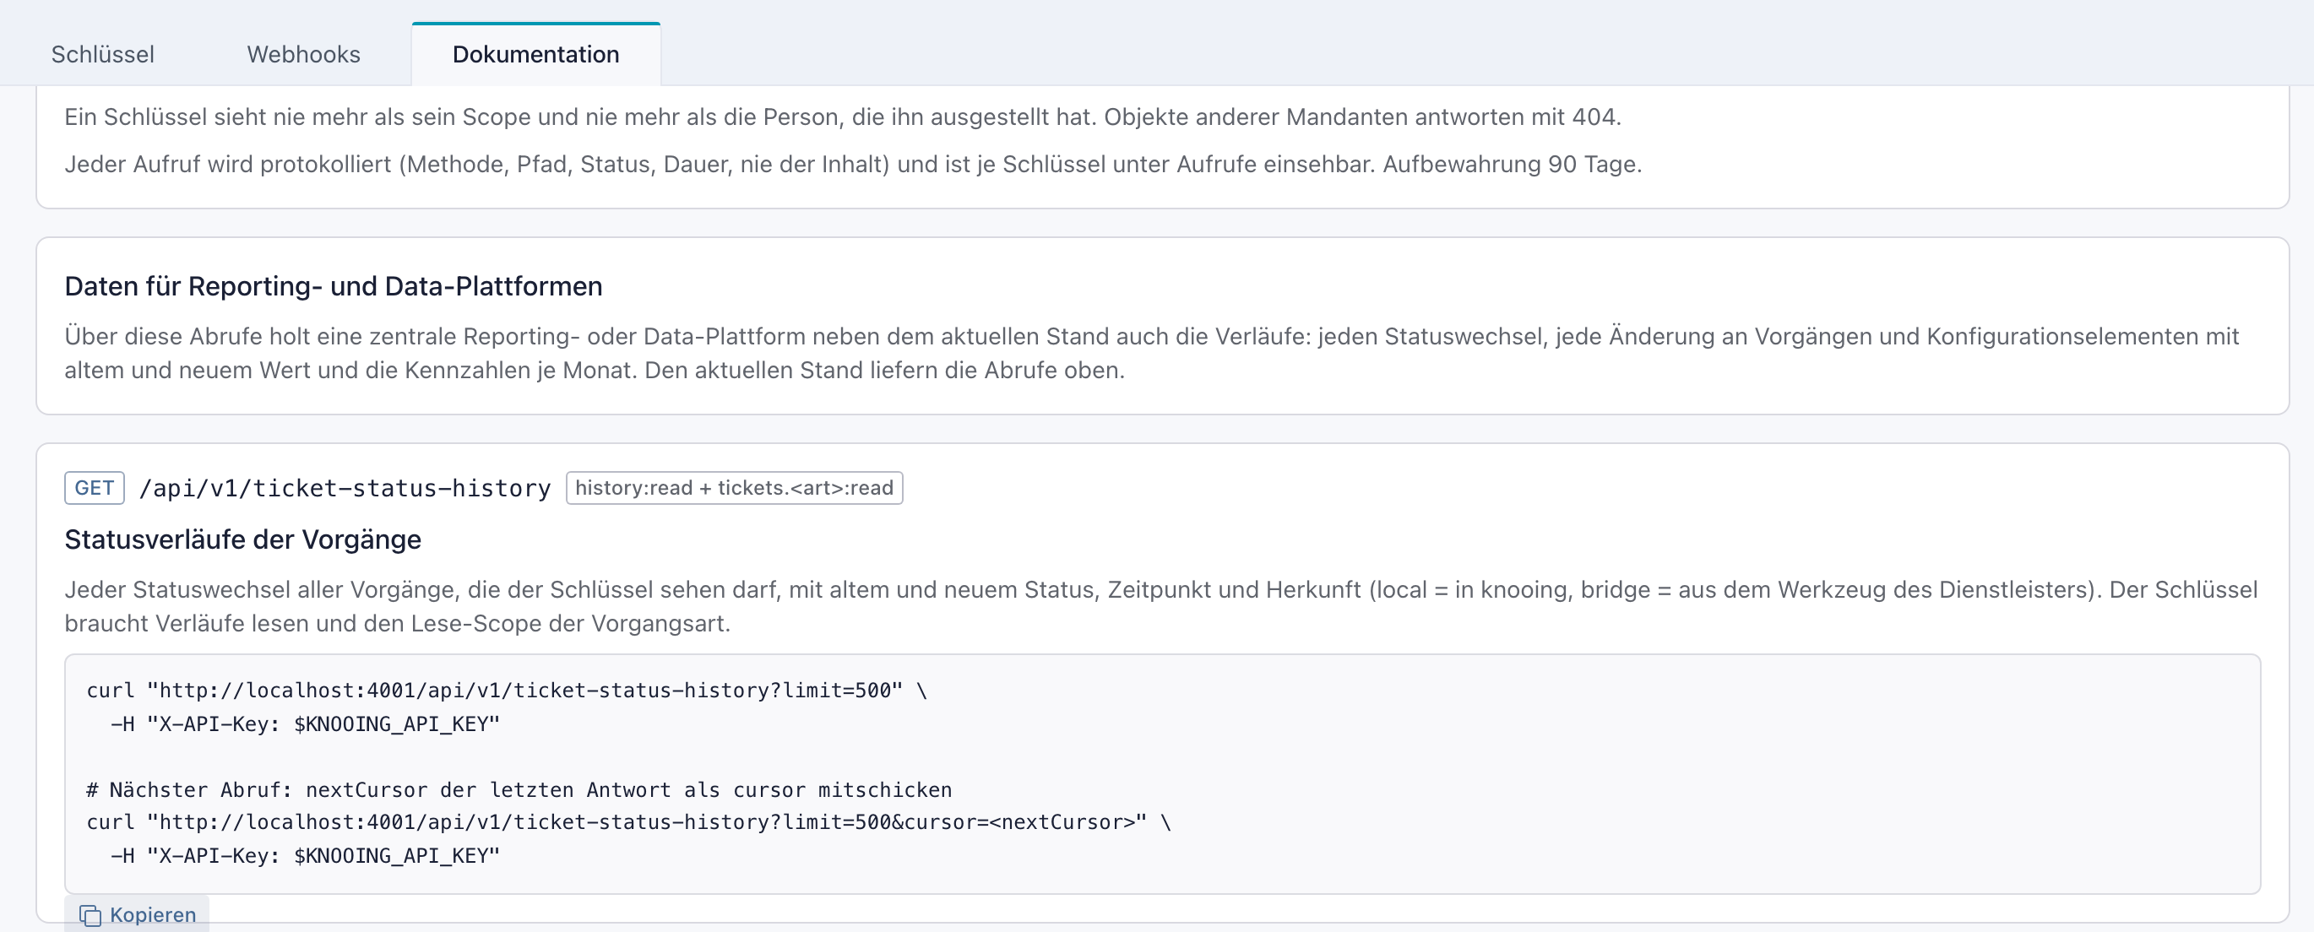The width and height of the screenshot is (2314, 932).
Task: Click the paragraph starting 'Über diese Abrufe holt'
Action: point(1152,353)
